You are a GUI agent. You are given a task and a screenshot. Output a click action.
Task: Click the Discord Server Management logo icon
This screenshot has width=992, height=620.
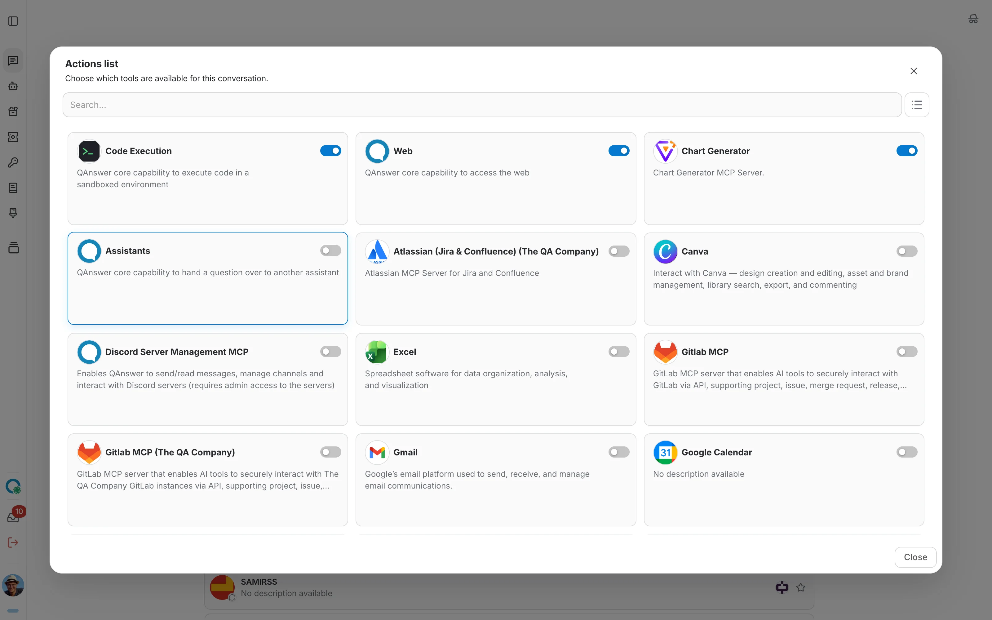click(89, 352)
